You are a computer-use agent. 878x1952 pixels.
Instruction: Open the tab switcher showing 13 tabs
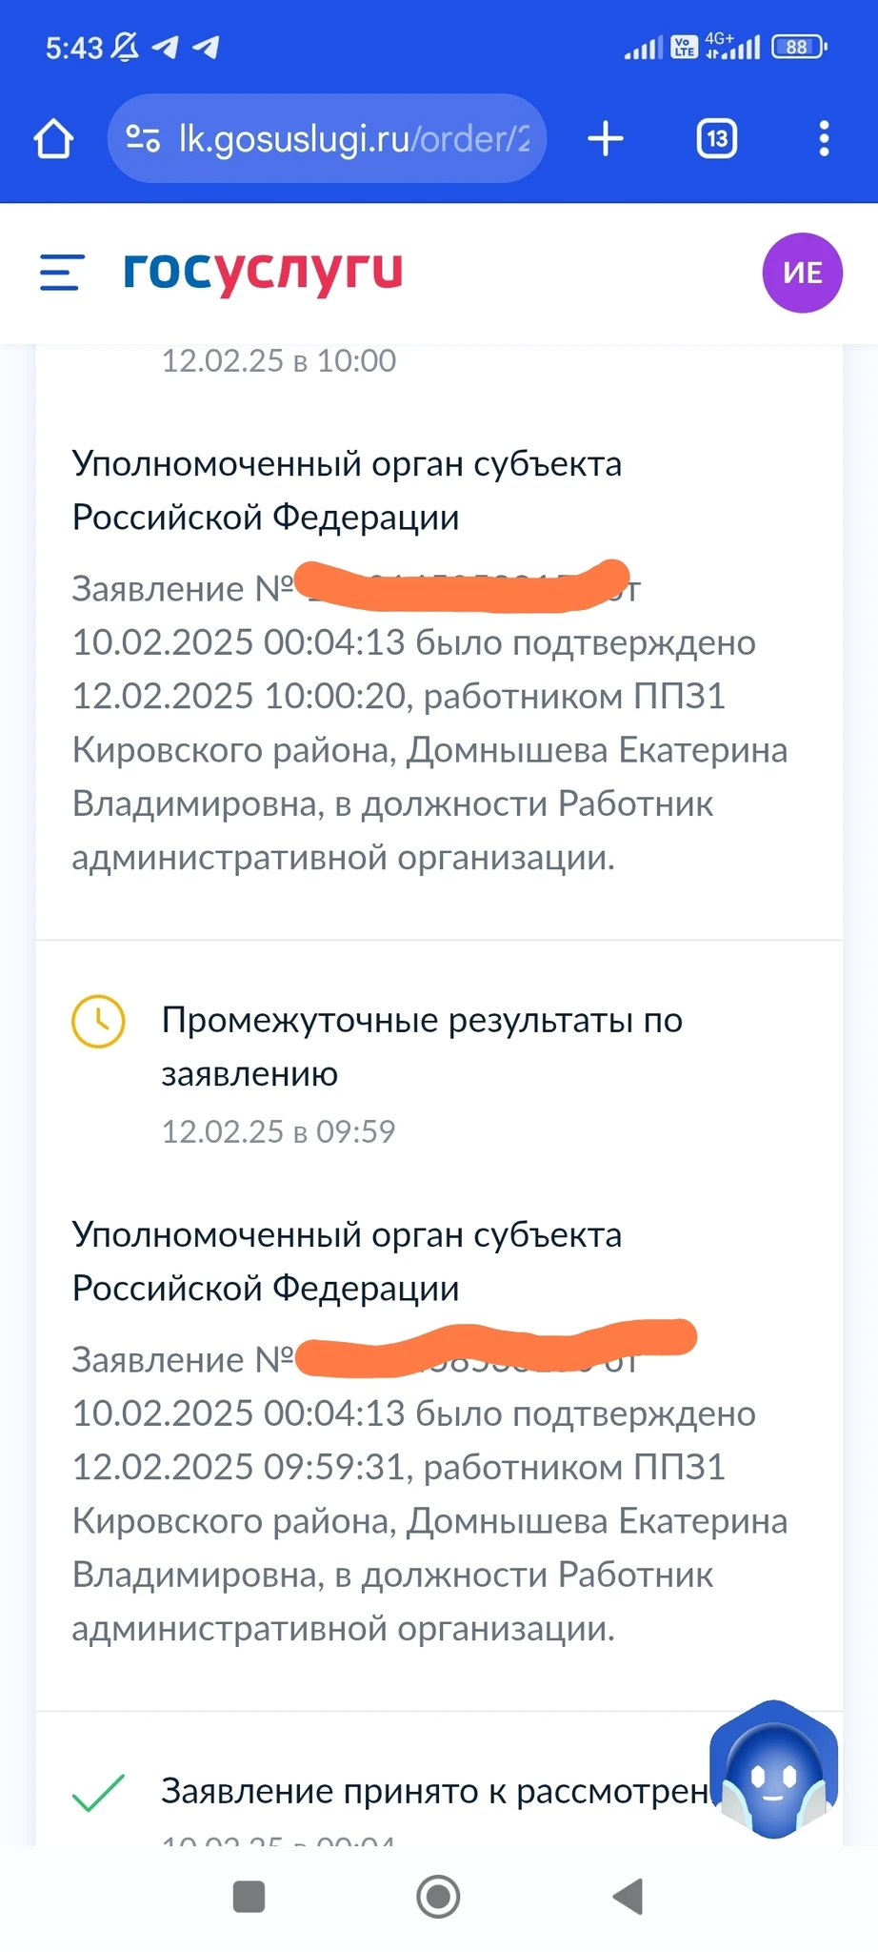pyautogui.click(x=717, y=139)
